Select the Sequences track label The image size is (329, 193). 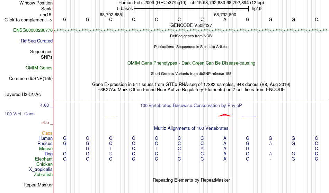click(x=41, y=52)
